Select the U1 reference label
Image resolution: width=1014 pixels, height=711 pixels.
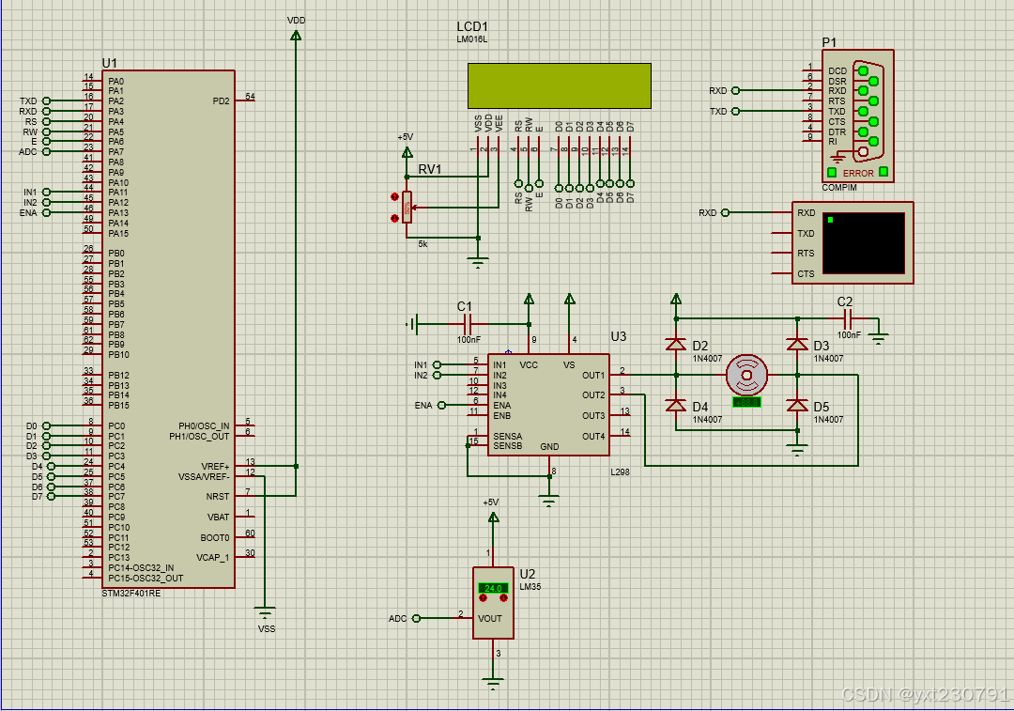[110, 63]
